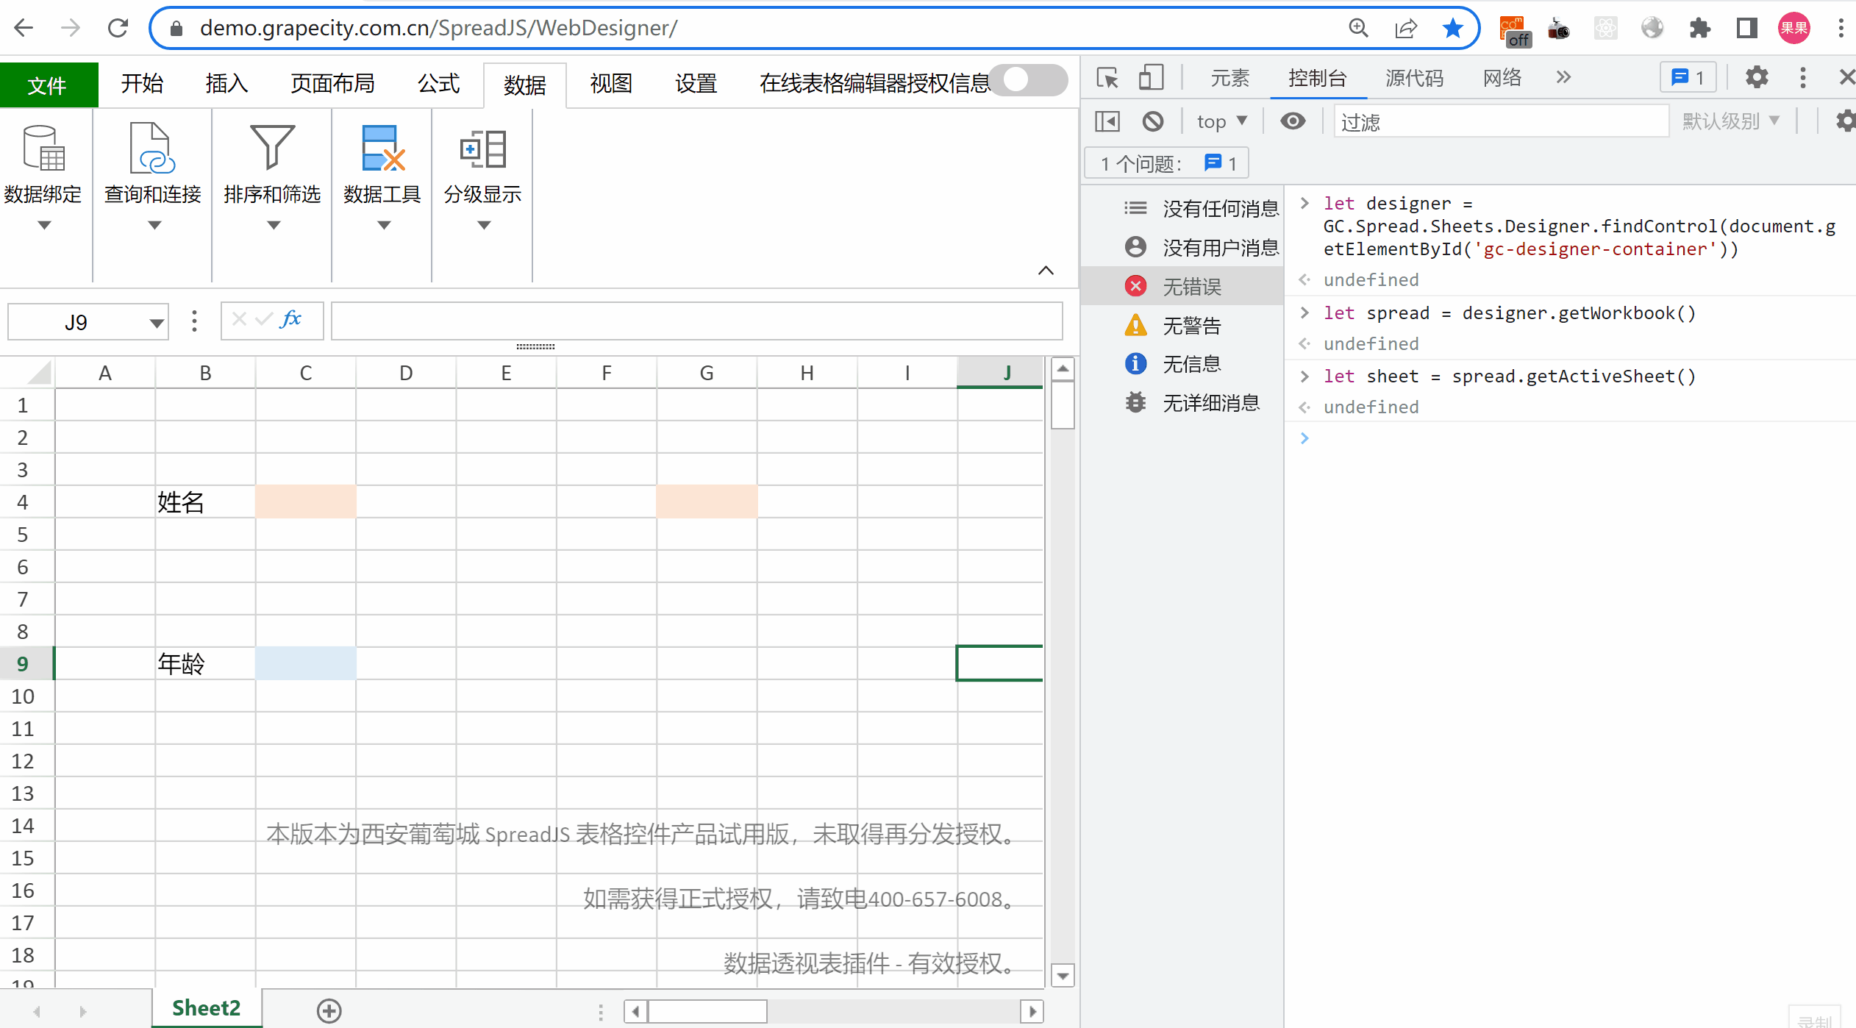Open the 查询和连接 query and connection icon
This screenshot has width=1856, height=1028.
point(152,148)
